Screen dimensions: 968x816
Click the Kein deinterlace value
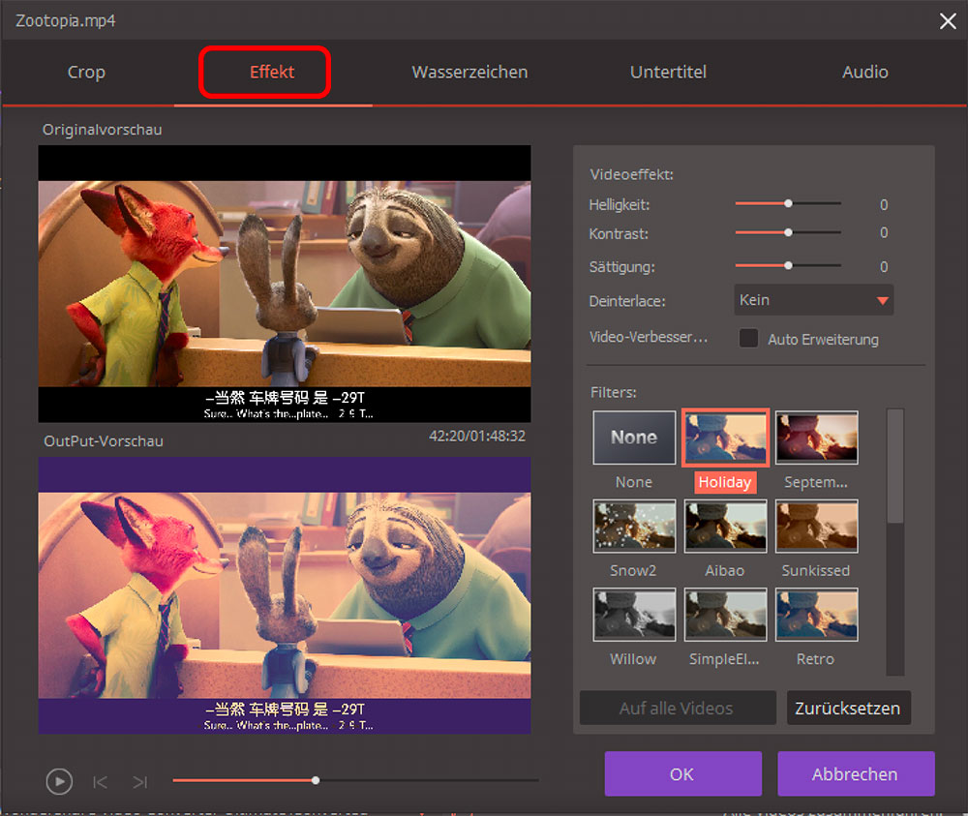(x=754, y=300)
